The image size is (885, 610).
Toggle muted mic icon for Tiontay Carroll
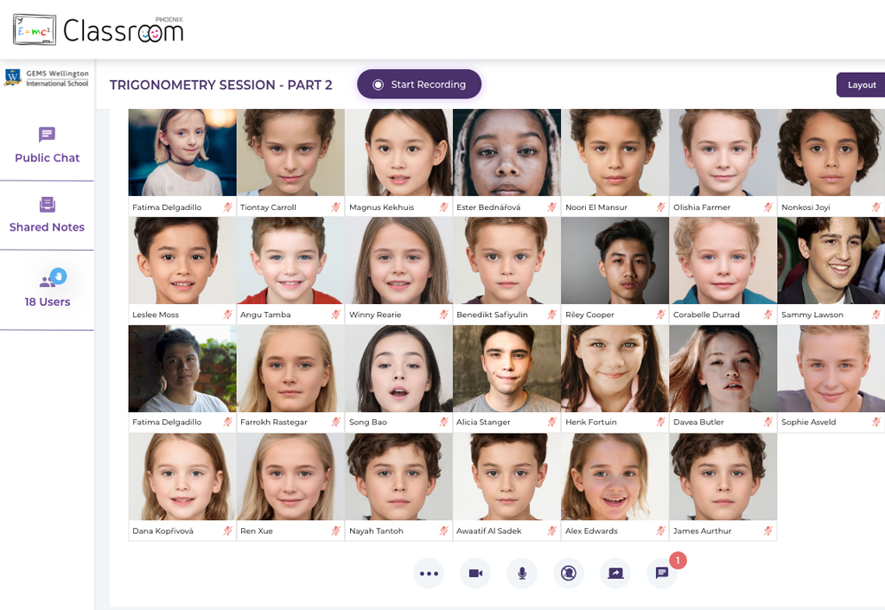336,207
